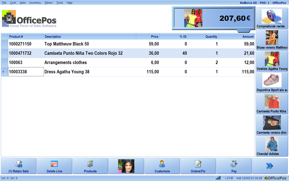Open the Sales menu
This screenshot has height=181, width=289.
coord(23,3)
